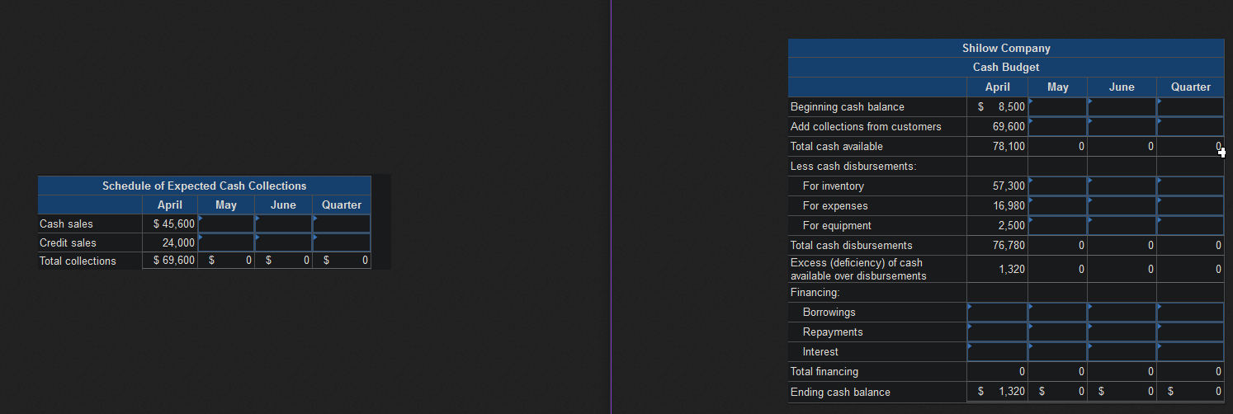The width and height of the screenshot is (1233, 414).
Task: Select the For expenses Quarter input cell
Action: (x=1190, y=205)
